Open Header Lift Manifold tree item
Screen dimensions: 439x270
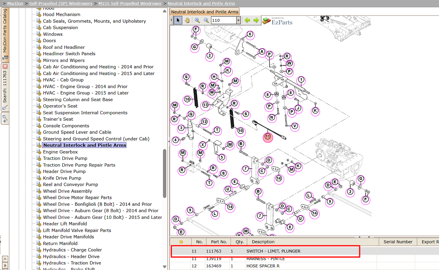pyautogui.click(x=65, y=224)
